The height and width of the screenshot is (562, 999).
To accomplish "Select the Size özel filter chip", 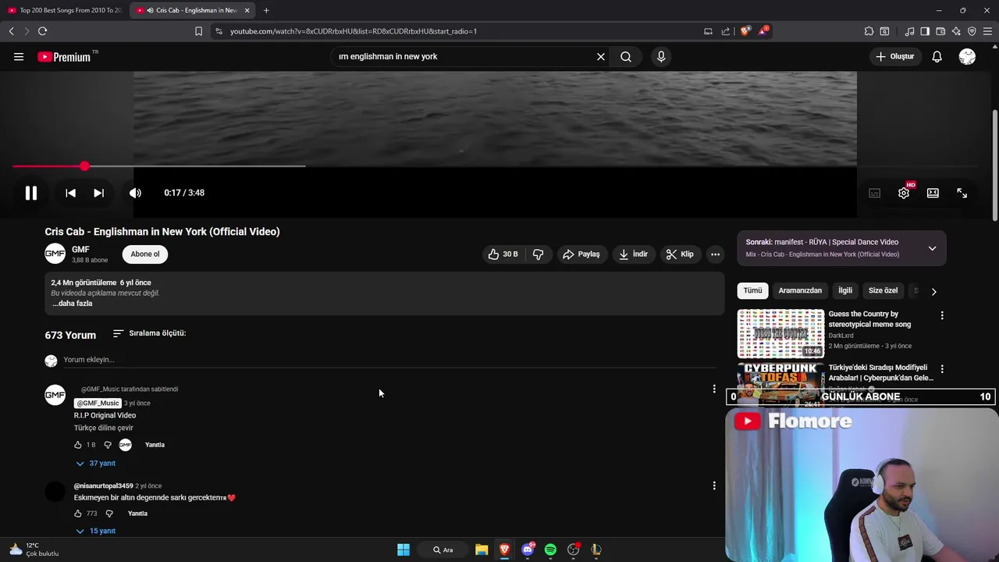I will 883,290.
